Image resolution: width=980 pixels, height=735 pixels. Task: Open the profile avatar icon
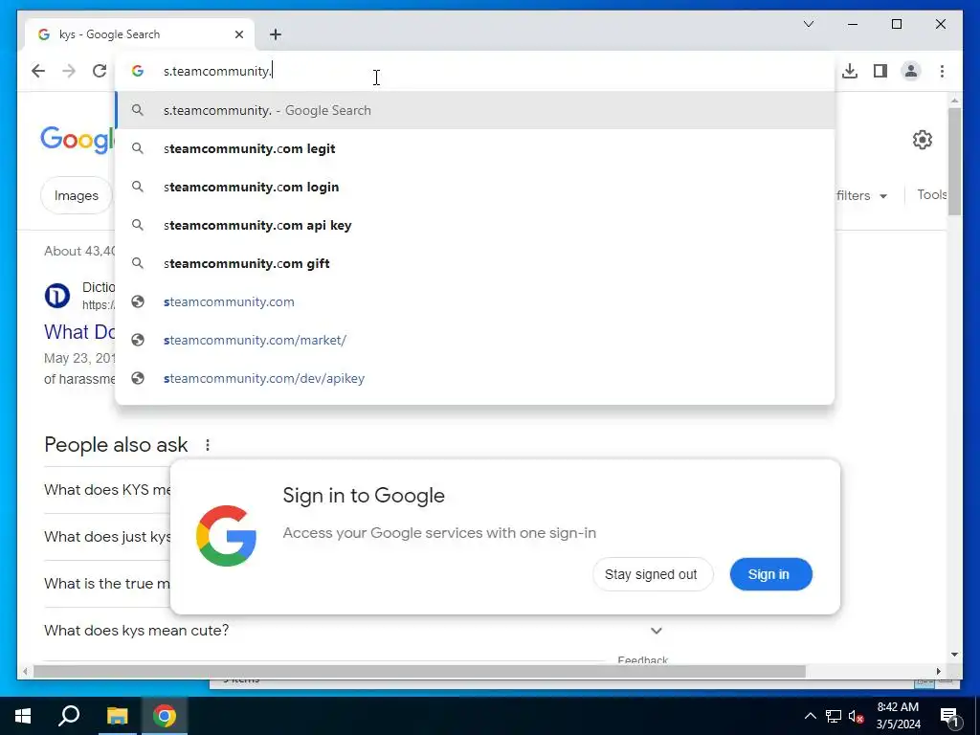point(911,71)
